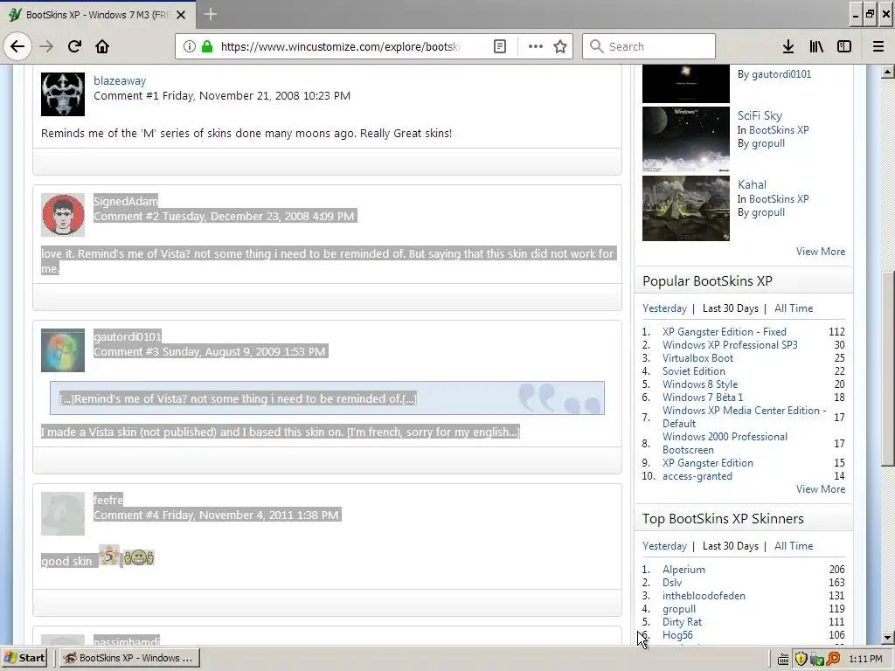Visit SignedAdam's profile link
This screenshot has height=671, width=895.
point(126,202)
